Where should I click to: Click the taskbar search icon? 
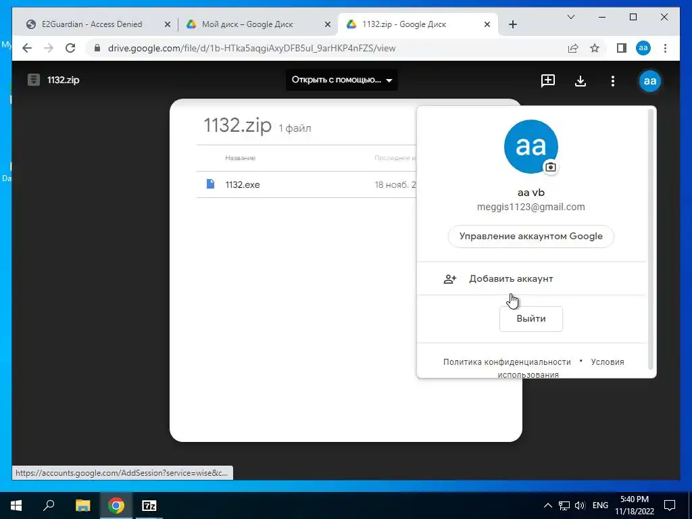click(49, 505)
